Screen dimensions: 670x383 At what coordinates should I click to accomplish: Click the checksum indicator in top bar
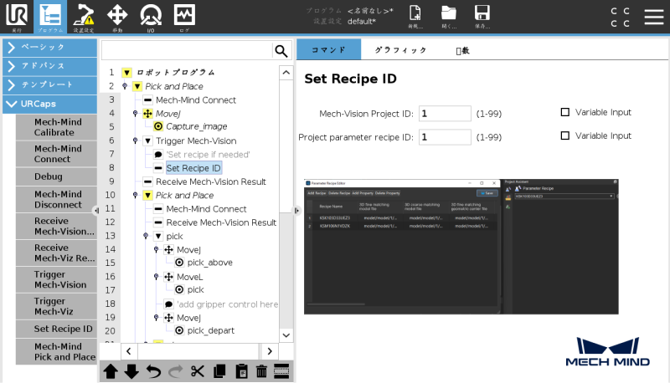click(620, 17)
